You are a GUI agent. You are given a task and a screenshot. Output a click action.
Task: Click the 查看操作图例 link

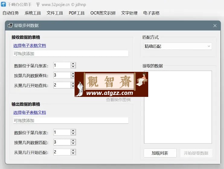[x=118, y=100]
